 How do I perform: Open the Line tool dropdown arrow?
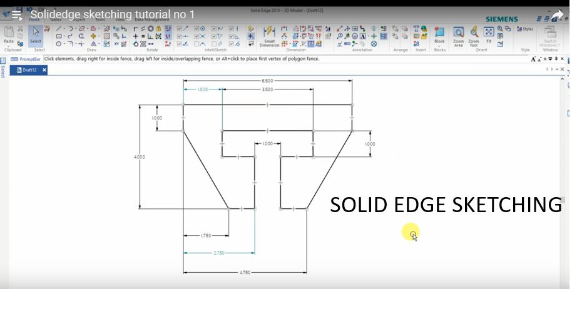pyautogui.click(x=64, y=28)
